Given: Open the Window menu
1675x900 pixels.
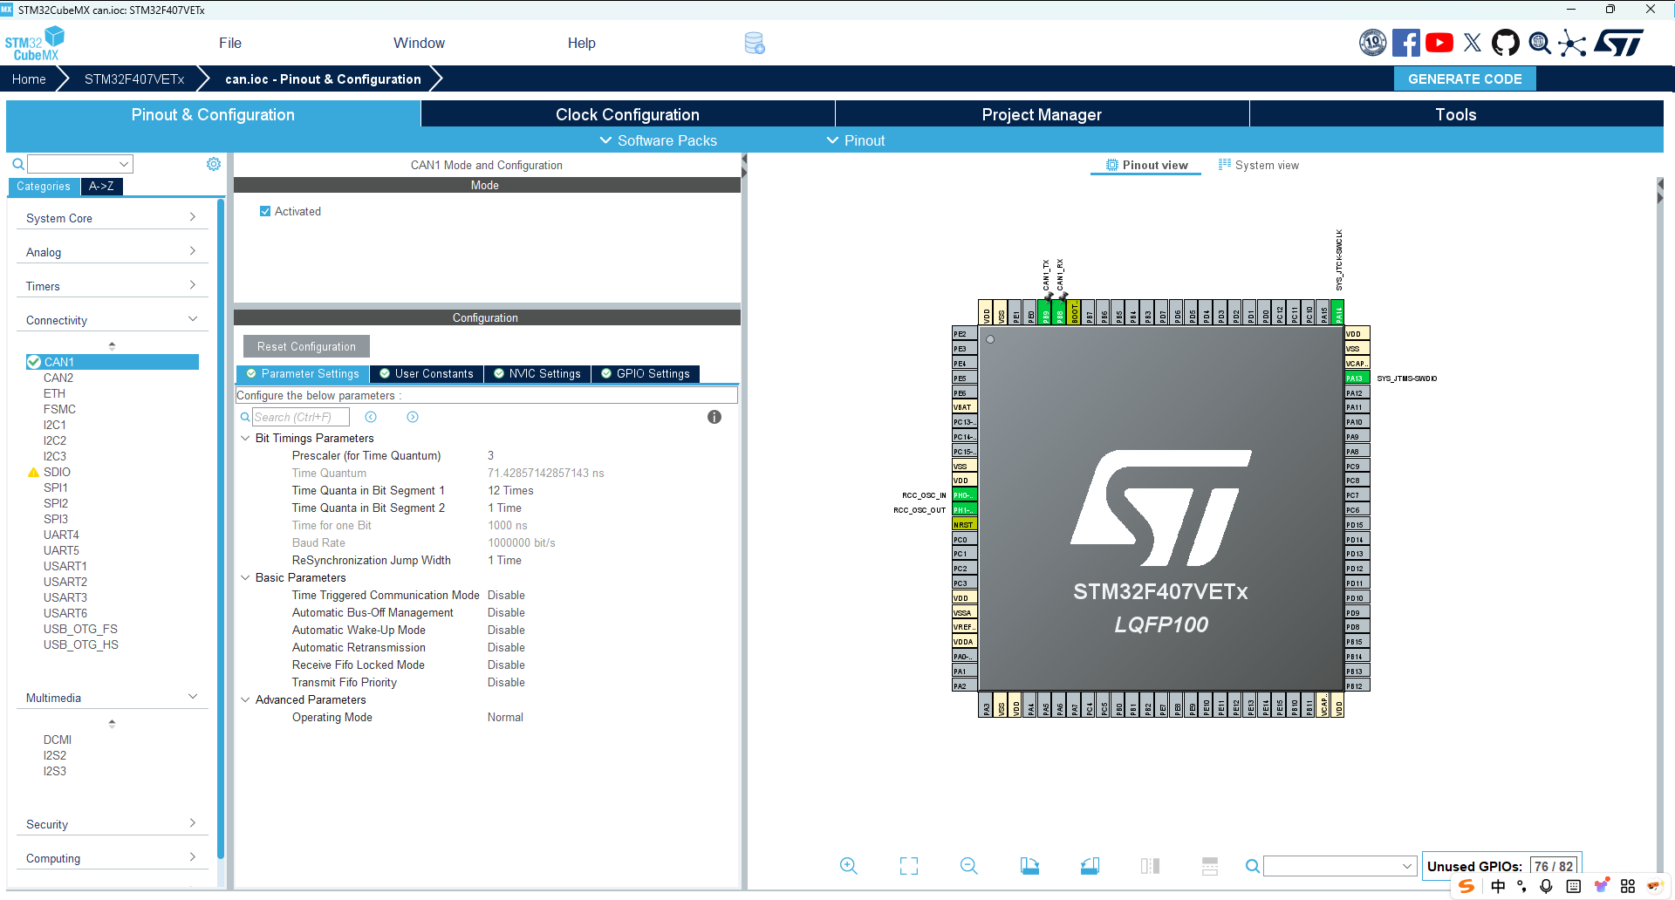Looking at the screenshot, I should point(419,43).
